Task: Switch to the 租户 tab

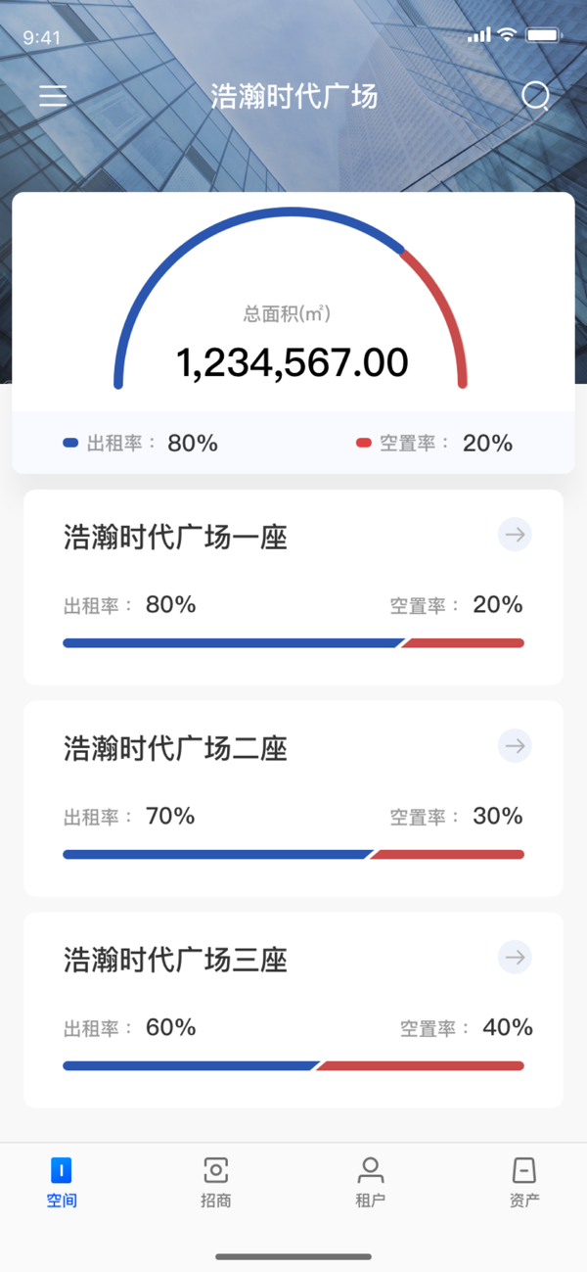Action: tap(370, 1182)
